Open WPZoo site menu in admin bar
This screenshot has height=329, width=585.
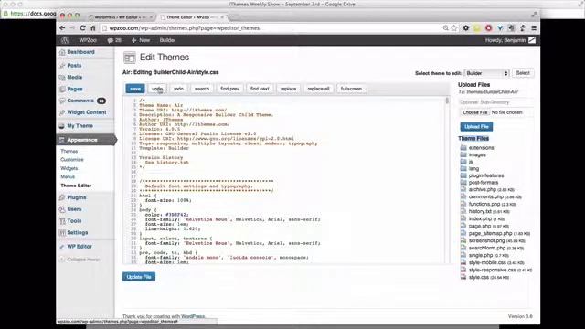tap(88, 40)
